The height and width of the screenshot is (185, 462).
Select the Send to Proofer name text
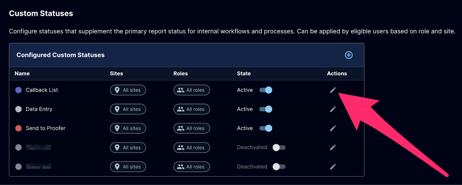click(x=46, y=128)
